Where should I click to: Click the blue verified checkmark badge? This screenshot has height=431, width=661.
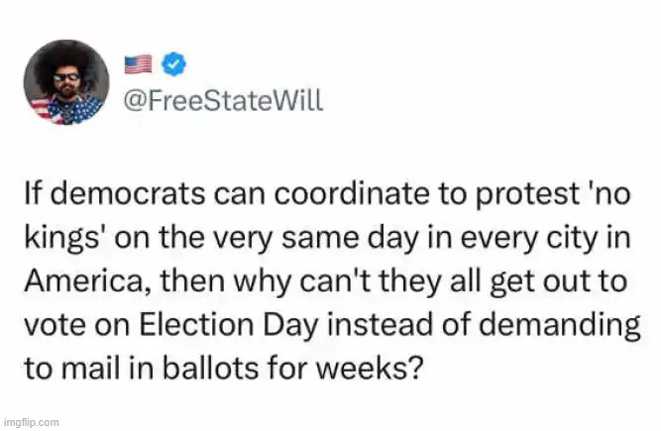point(171,64)
